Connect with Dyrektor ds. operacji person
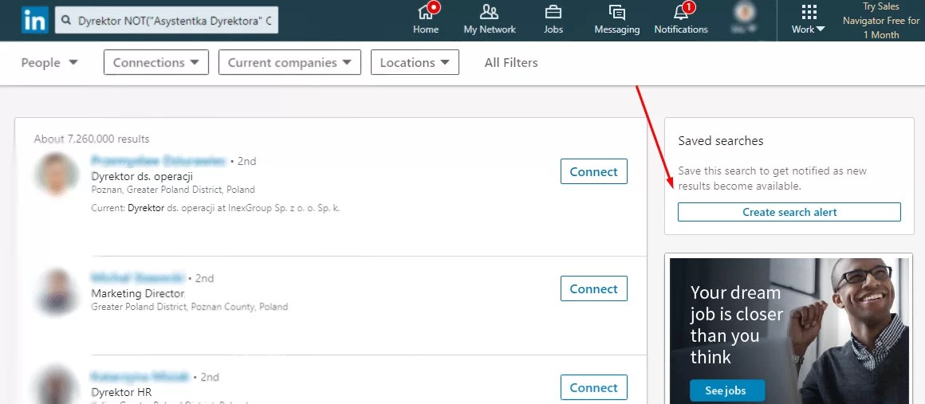This screenshot has width=925, height=404. (593, 171)
